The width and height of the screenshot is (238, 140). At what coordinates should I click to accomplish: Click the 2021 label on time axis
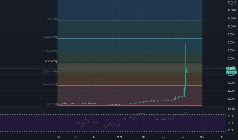[119, 137]
